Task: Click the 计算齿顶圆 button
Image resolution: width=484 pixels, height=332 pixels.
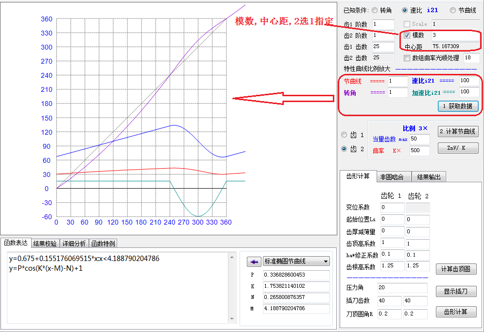Action: pos(456,269)
